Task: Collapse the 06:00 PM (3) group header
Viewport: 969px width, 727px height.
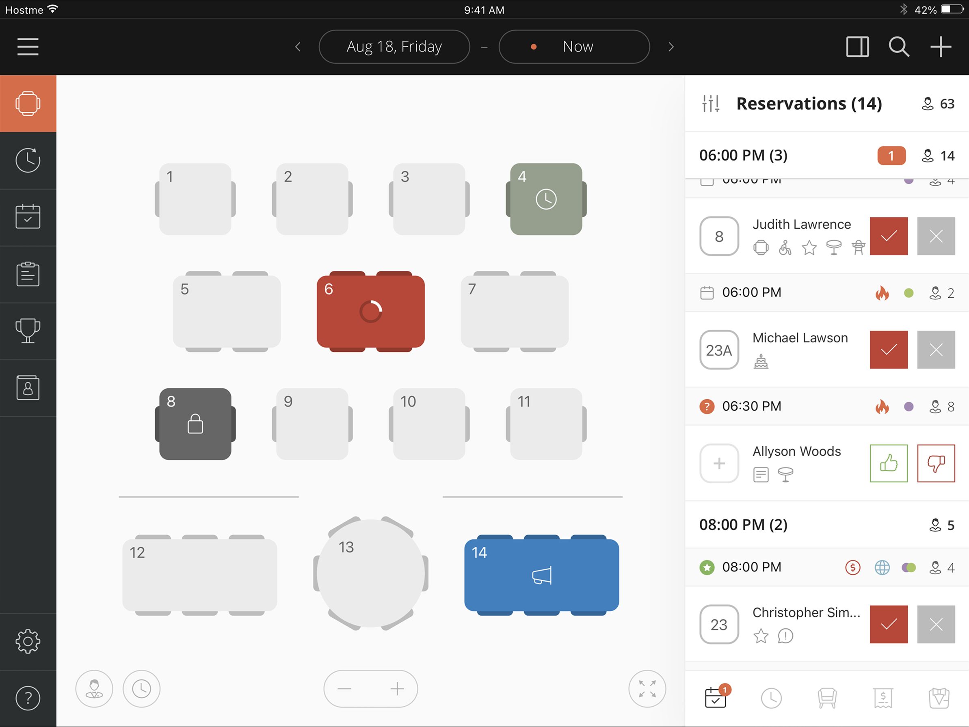Action: pyautogui.click(x=826, y=156)
